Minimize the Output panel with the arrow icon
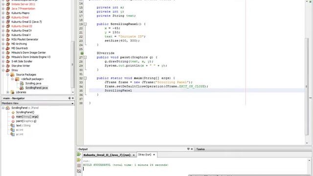Viewport: 313px width, 176px height. click(188, 149)
